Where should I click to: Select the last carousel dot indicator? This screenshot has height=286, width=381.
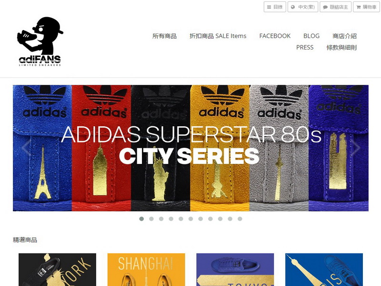(240, 219)
